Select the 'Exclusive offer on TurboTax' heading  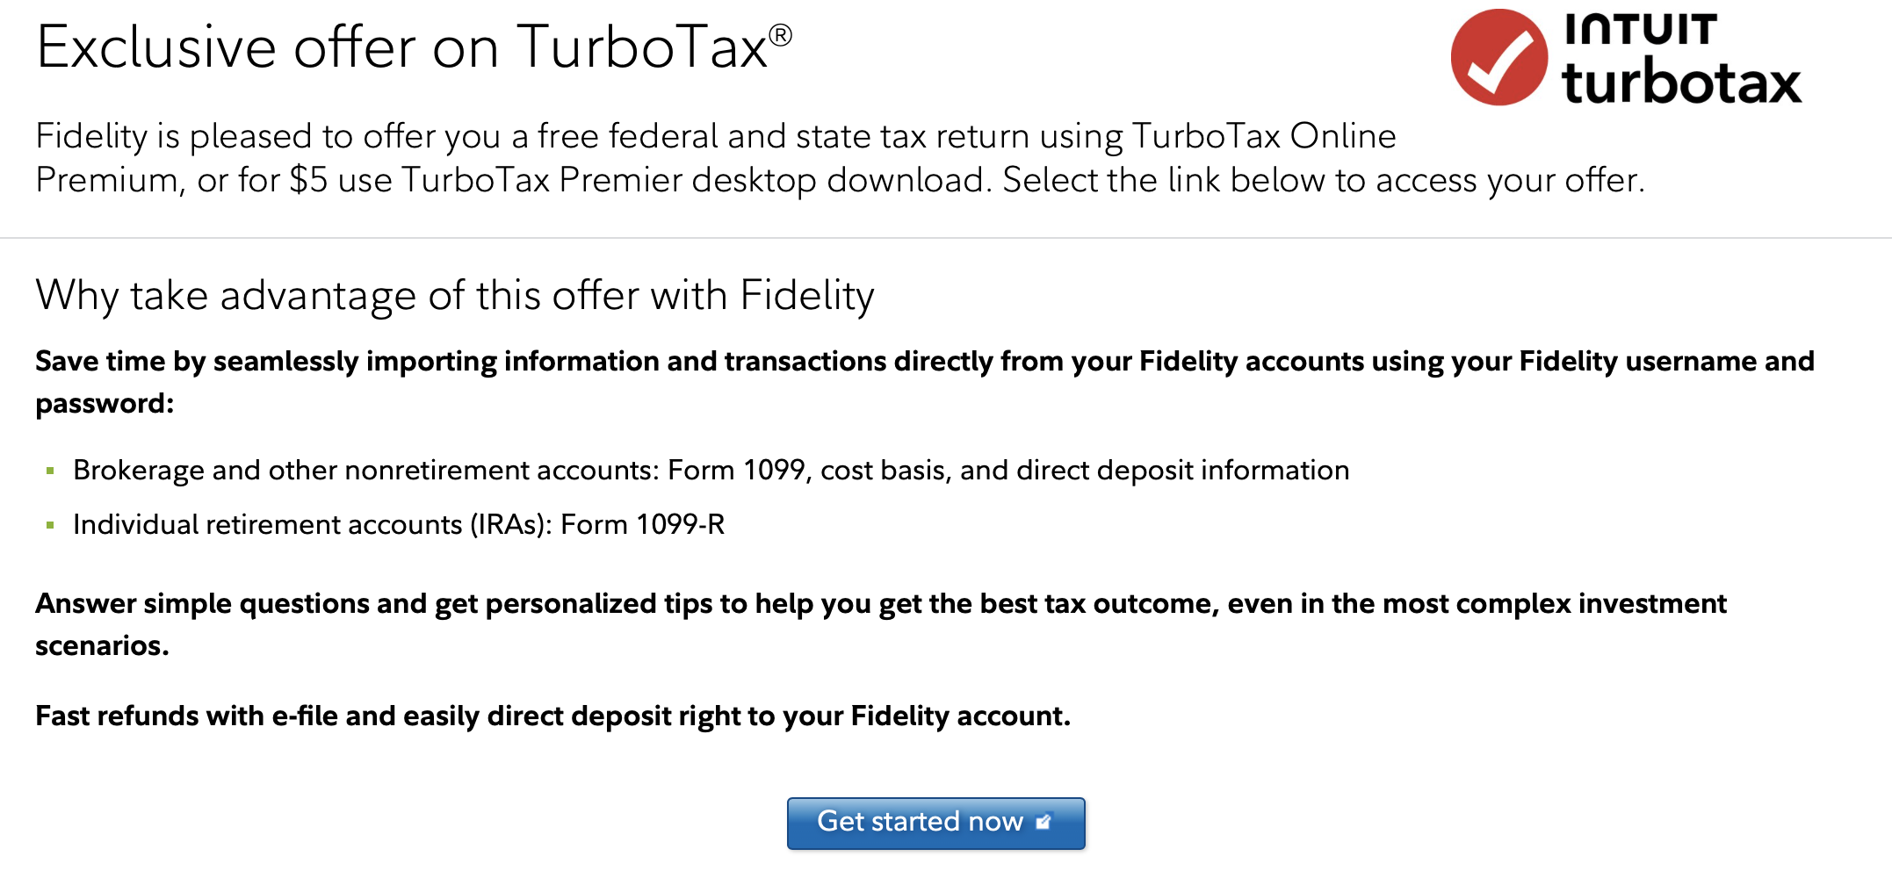[414, 47]
